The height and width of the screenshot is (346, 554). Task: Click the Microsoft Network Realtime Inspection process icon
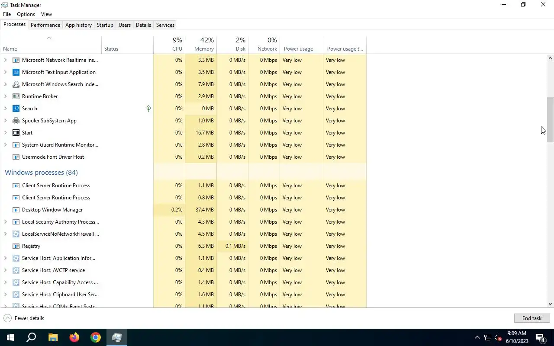pos(16,60)
